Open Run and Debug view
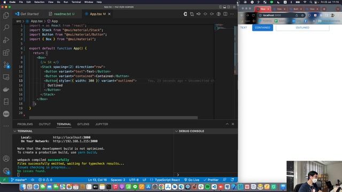Screen dimensions: 342x192 tap(6, 40)
